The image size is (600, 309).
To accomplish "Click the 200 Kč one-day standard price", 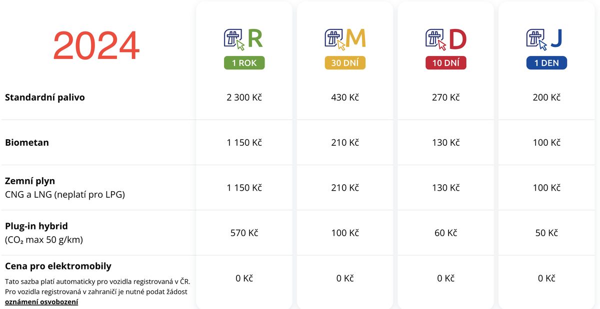I will pyautogui.click(x=546, y=97).
